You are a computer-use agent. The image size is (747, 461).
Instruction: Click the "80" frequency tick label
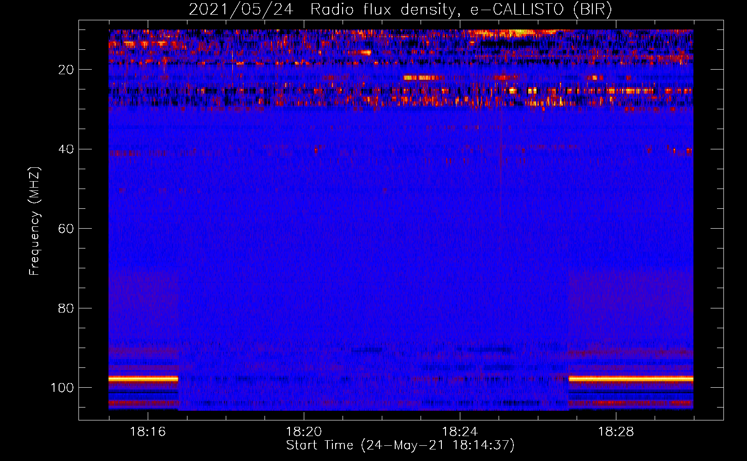tap(66, 308)
